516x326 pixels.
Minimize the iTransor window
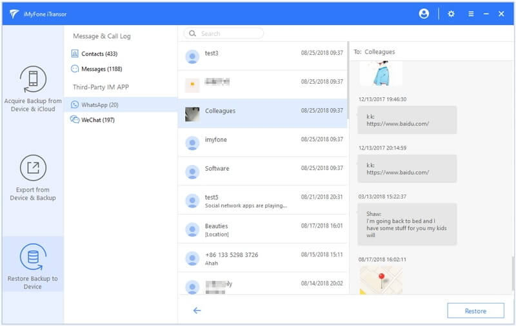click(x=486, y=14)
